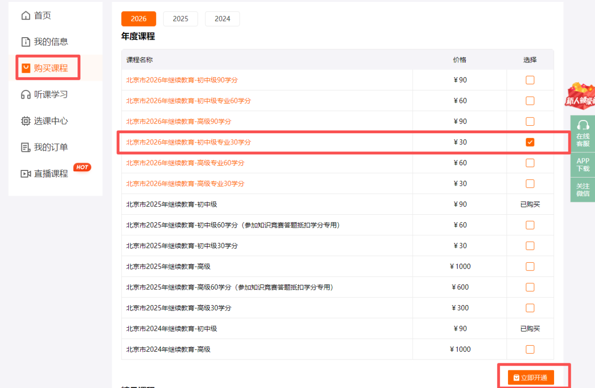Click the document icon beside 我的订单

click(26, 147)
